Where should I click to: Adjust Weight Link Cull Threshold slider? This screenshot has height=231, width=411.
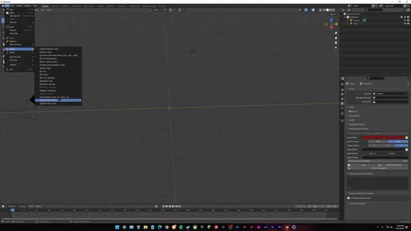pyautogui.click(x=378, y=161)
